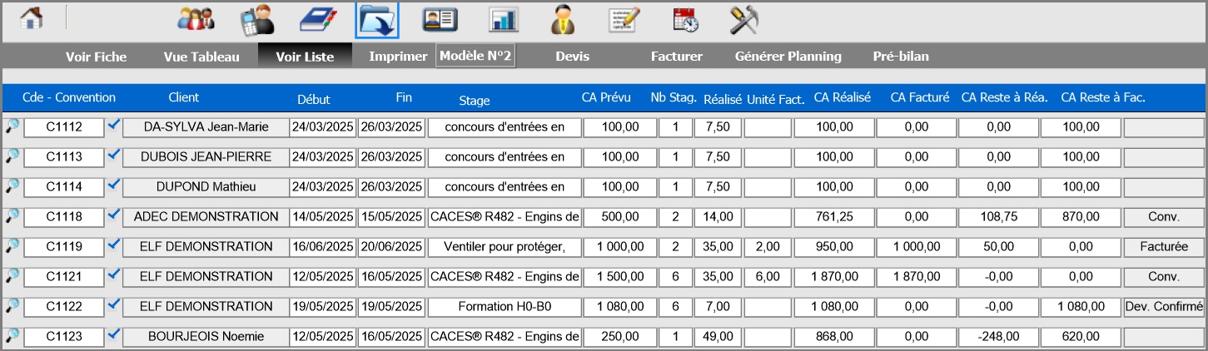Toggle the checkmark on row C1119

pos(114,245)
